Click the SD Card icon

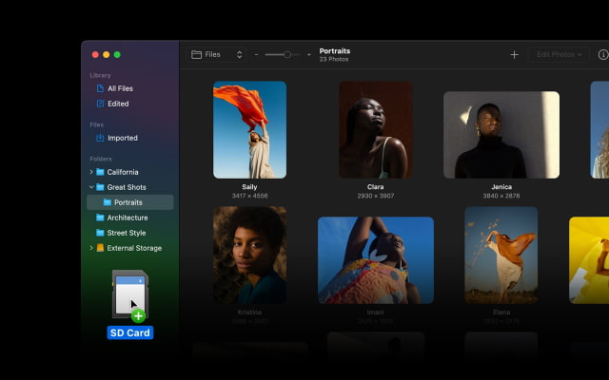[x=130, y=295]
